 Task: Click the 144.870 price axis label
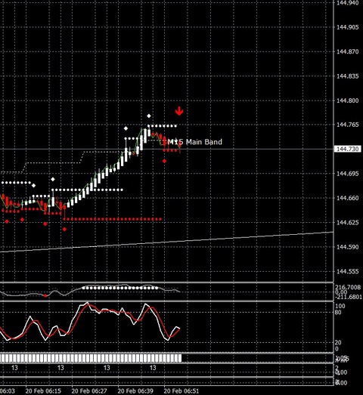(348, 51)
